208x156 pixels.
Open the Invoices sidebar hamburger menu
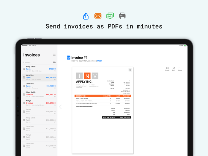coord(54,55)
